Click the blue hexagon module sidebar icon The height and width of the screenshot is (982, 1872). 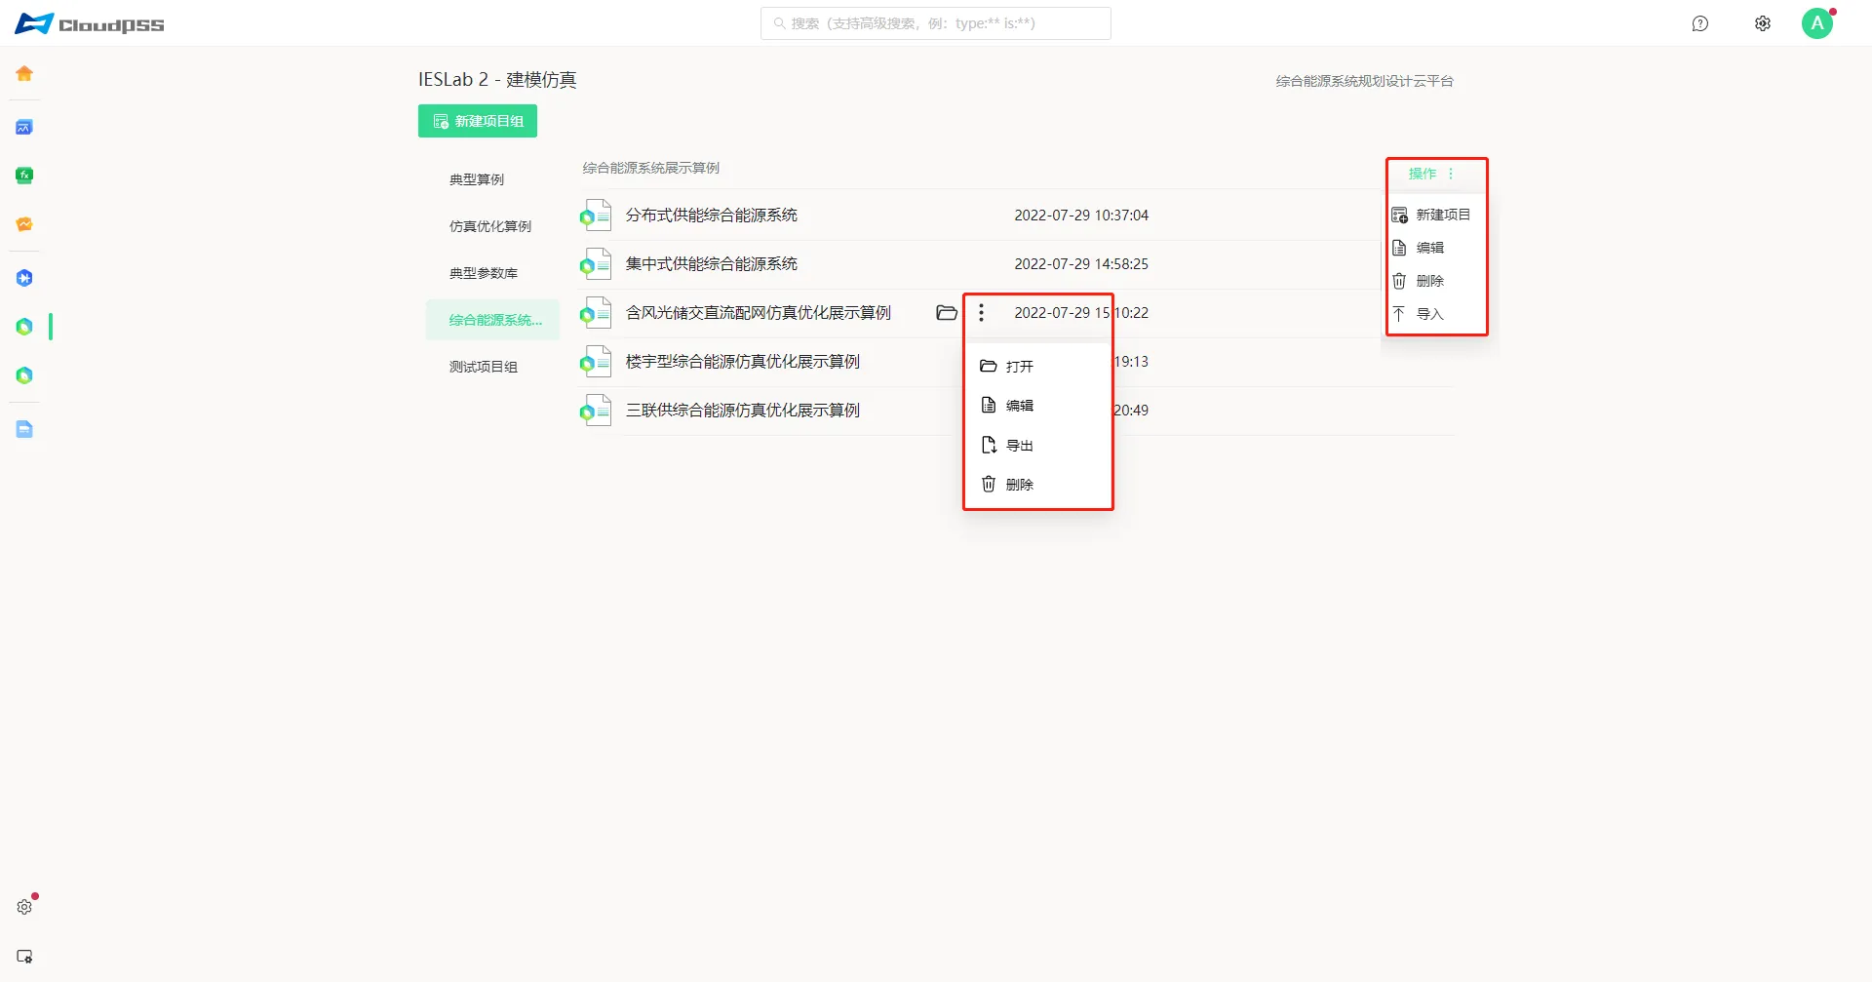point(24,278)
